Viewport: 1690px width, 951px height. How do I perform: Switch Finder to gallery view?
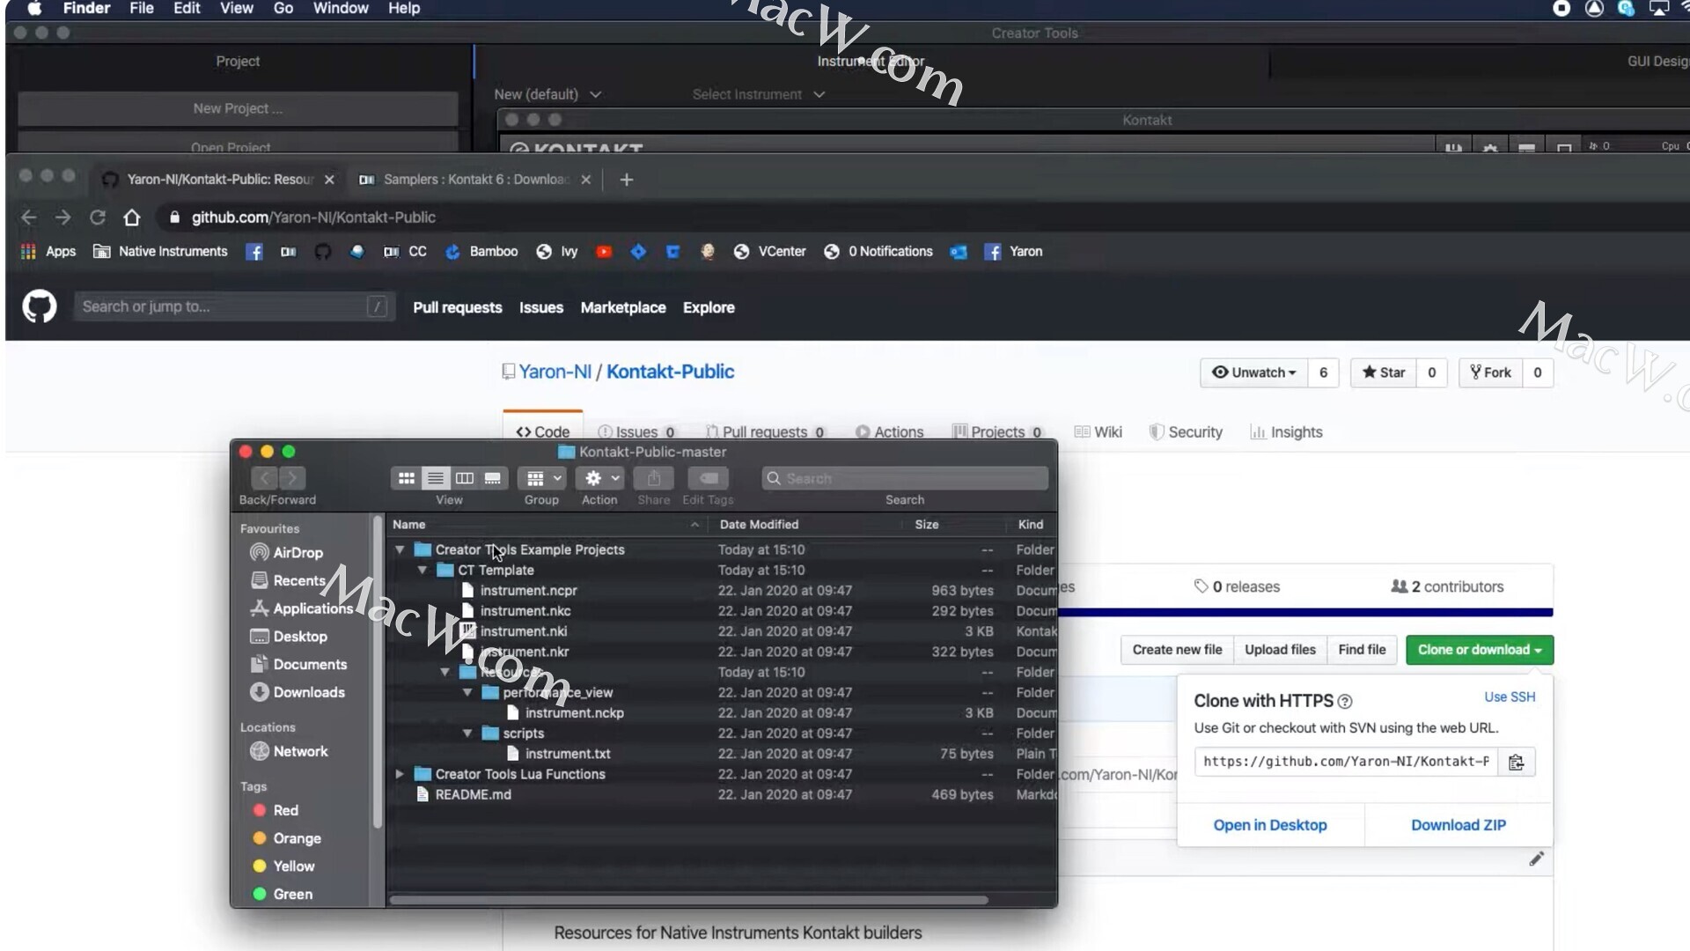click(493, 478)
